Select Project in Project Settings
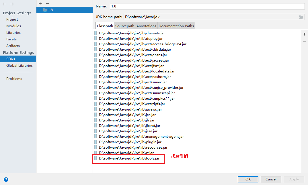This screenshot has width=308, height=185. 12,19
